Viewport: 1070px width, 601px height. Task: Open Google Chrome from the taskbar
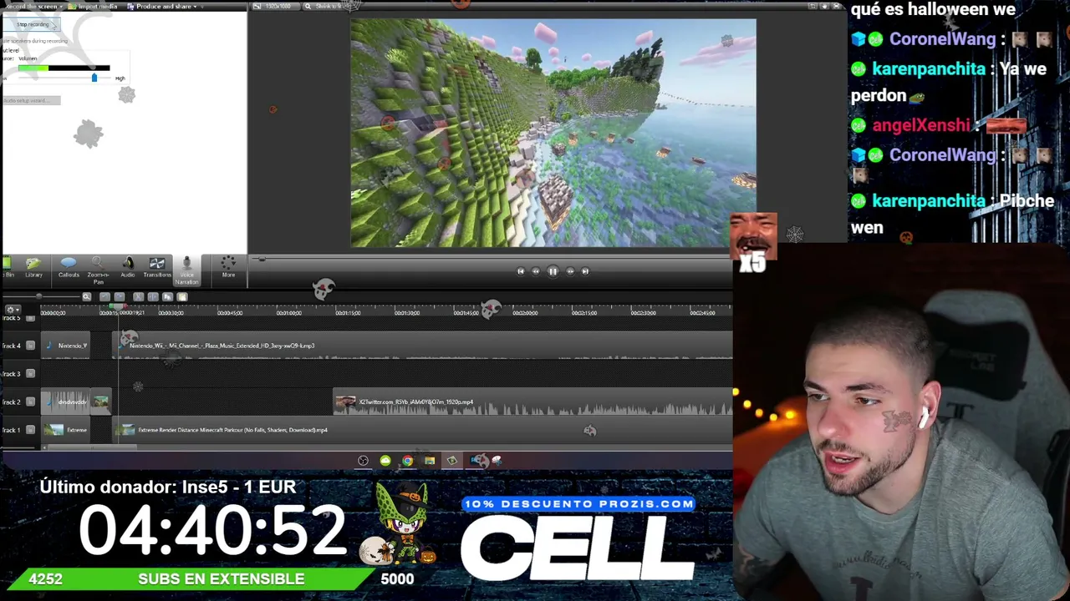(407, 461)
